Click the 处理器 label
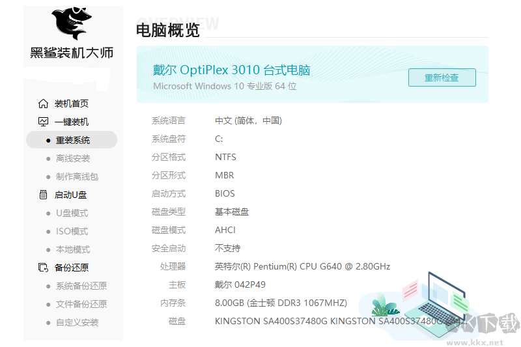Screen dimensions: 521x347 coord(173,266)
